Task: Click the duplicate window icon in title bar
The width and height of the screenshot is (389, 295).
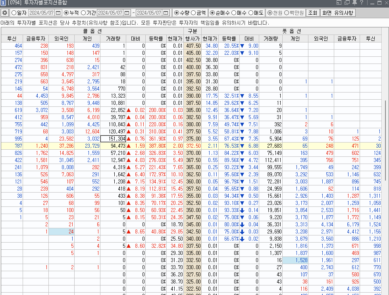Action: (x=346, y=3)
